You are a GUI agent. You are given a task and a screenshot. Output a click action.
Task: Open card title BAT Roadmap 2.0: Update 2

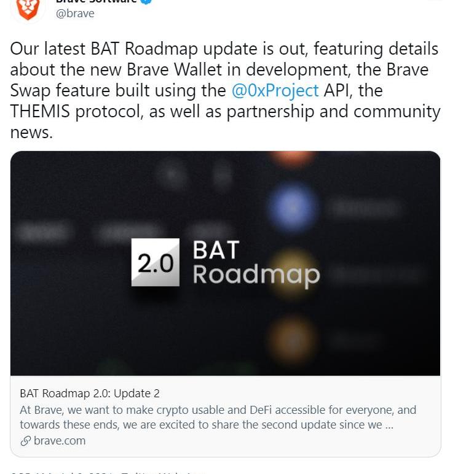click(90, 394)
